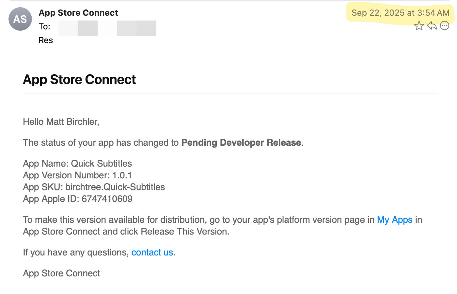Reply to the email using arrow icon
This screenshot has width=457, height=294.
click(x=432, y=25)
